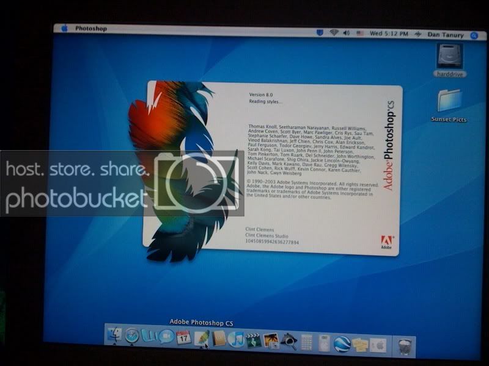This screenshot has height=366, width=489.
Task: Open the US flag input menu
Action: point(360,33)
